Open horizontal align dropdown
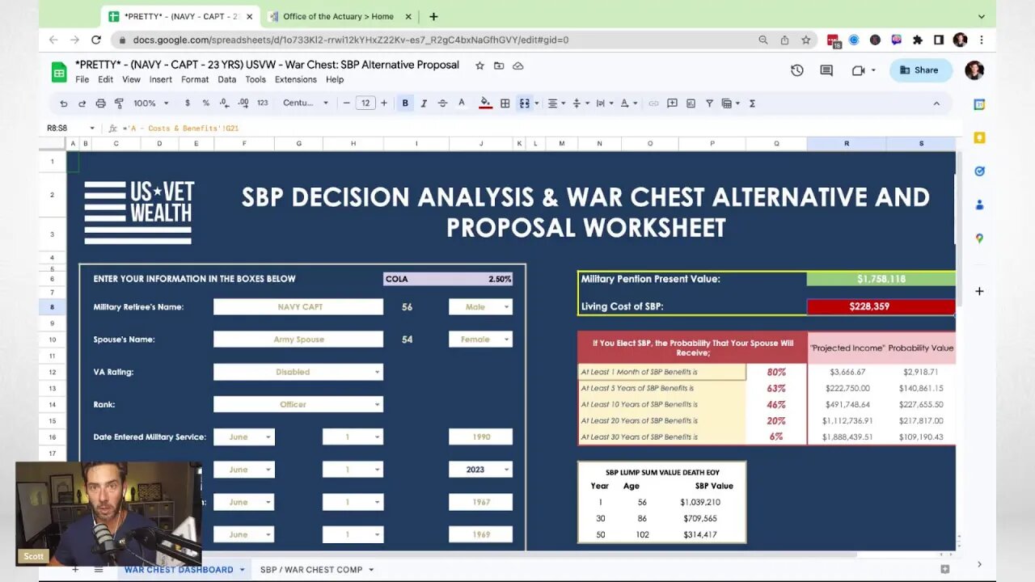 [556, 103]
